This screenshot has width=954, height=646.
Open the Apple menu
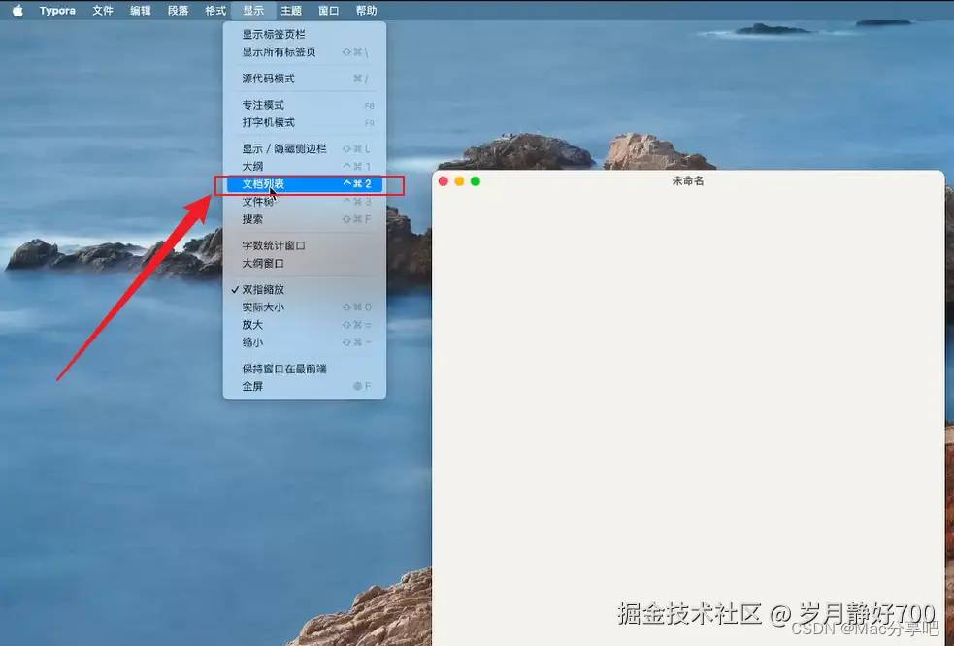click(16, 11)
